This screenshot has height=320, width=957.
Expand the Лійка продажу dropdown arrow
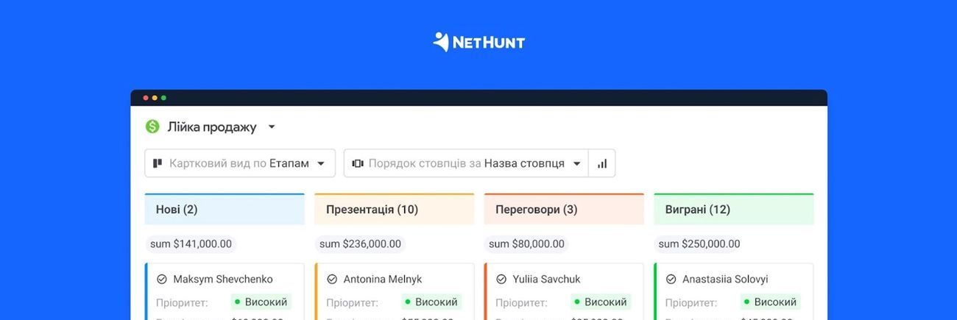click(x=271, y=127)
